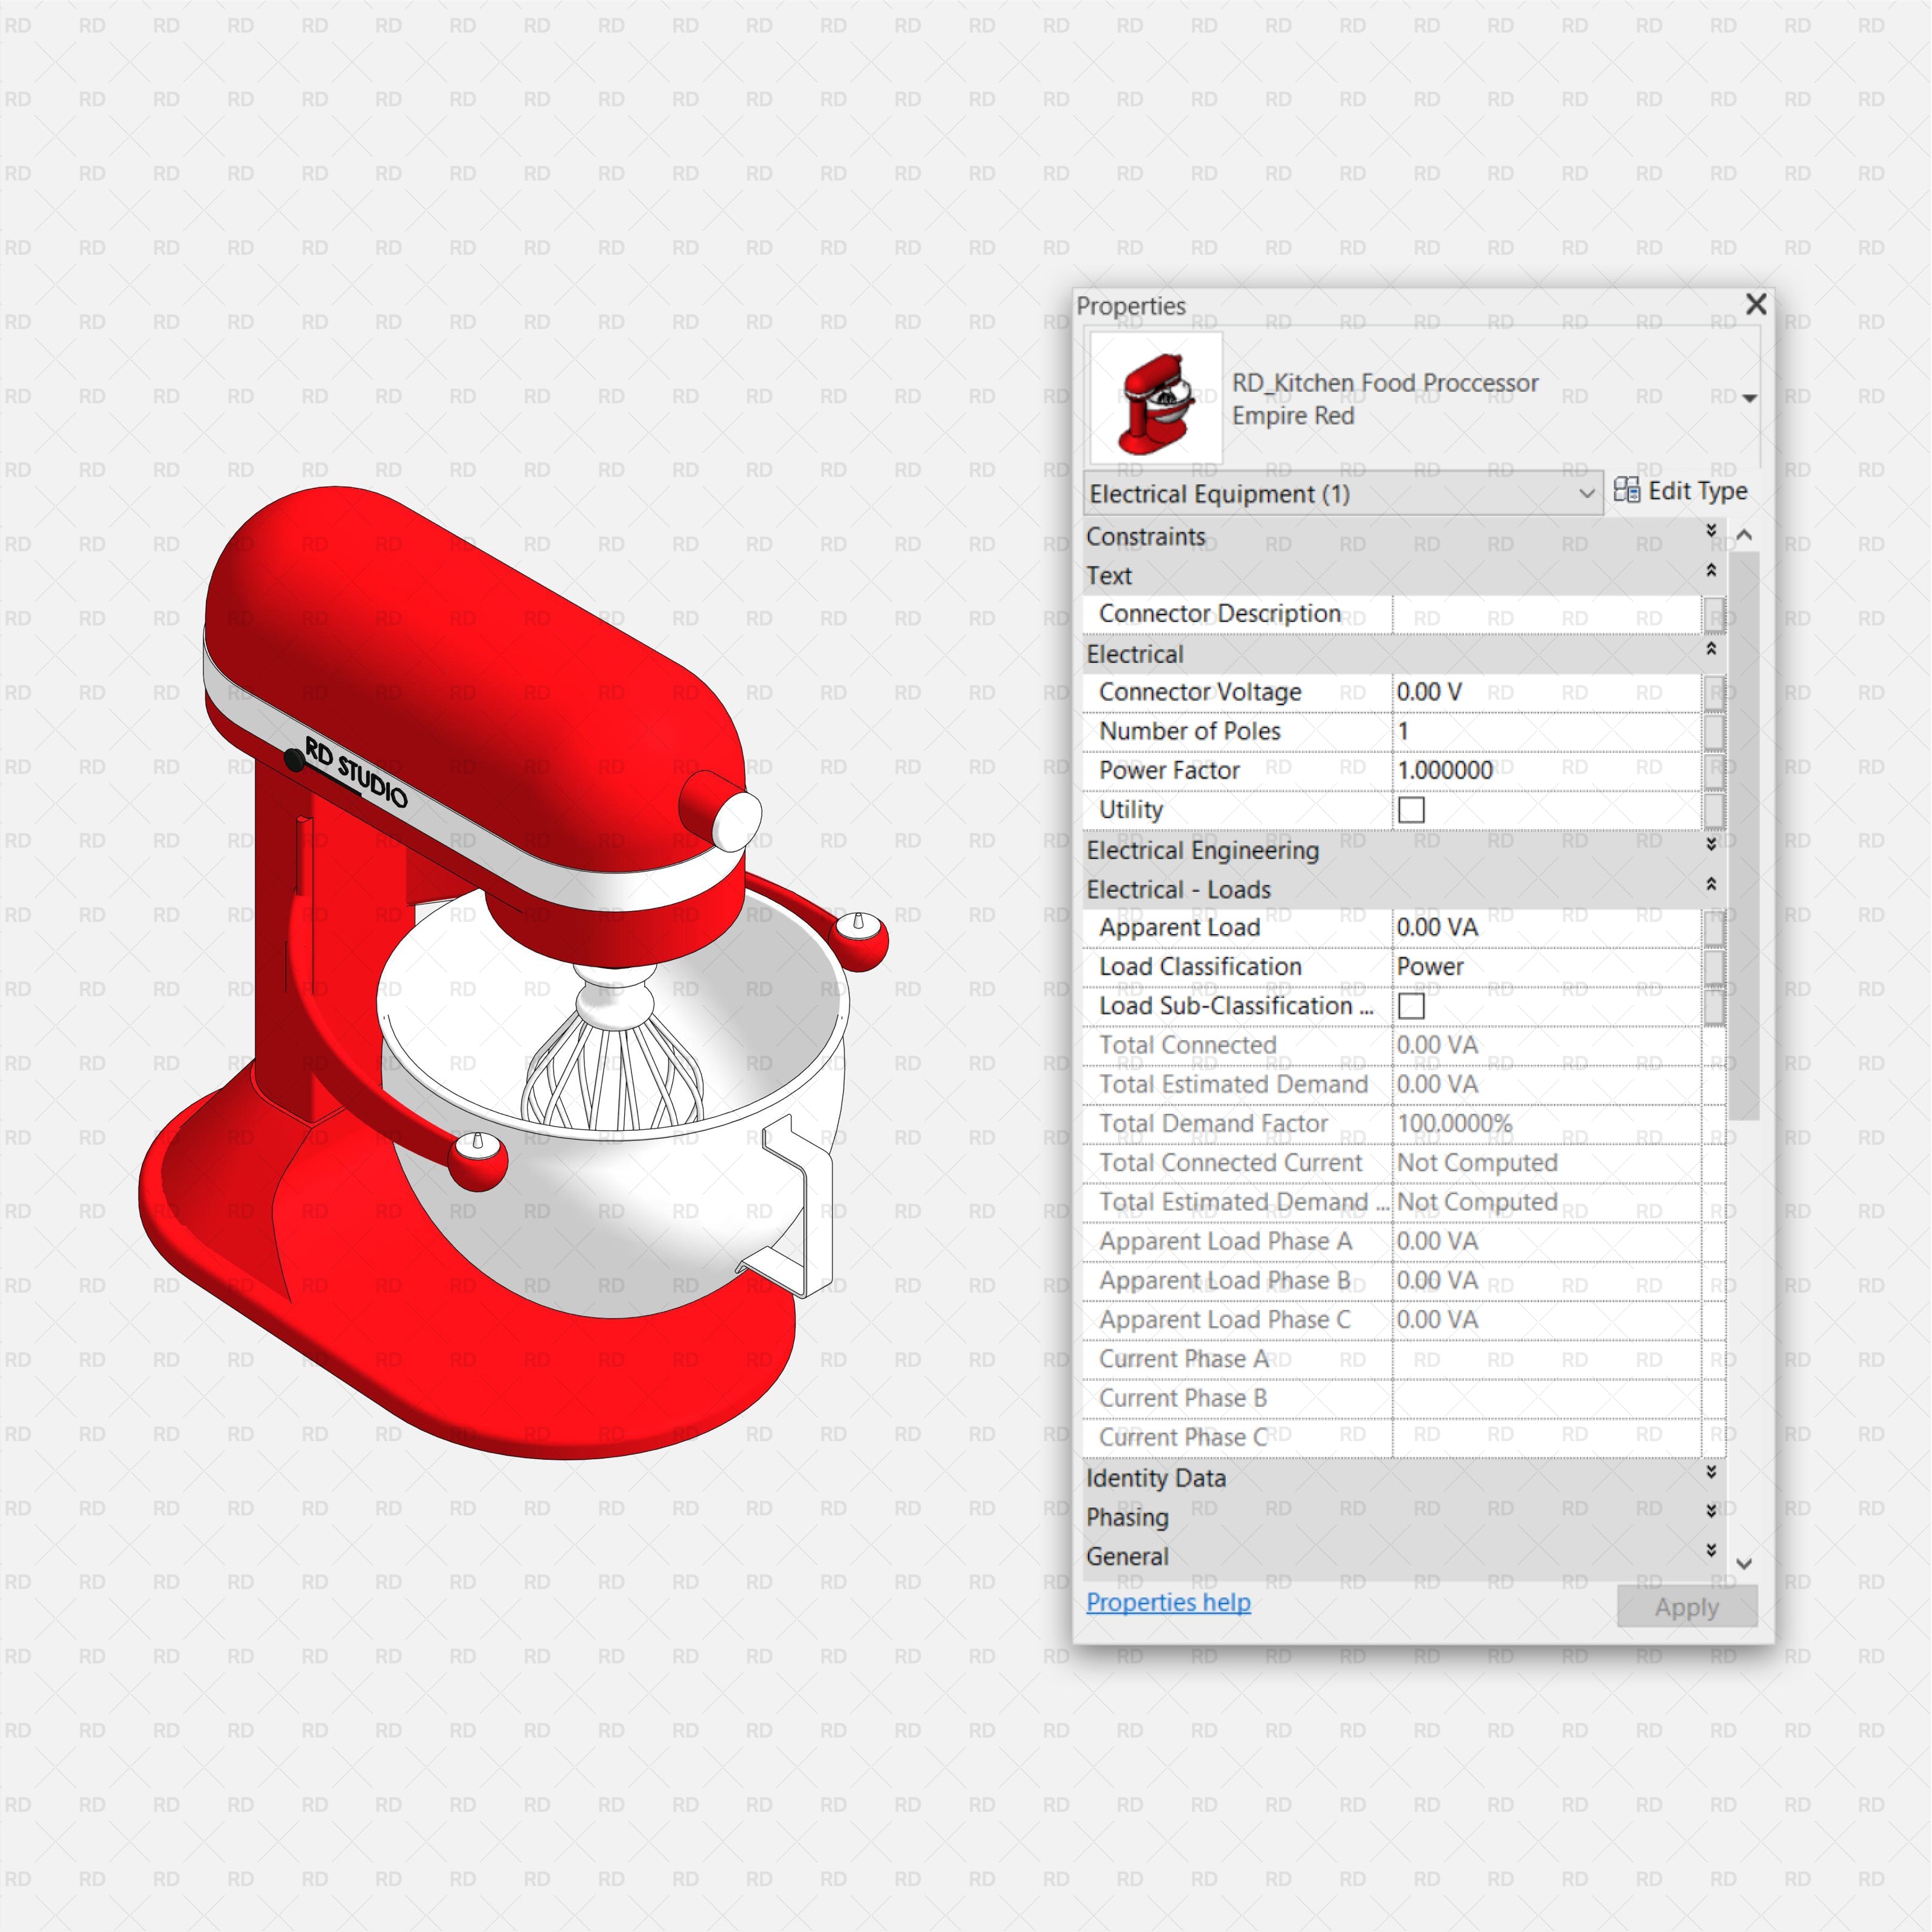The image size is (1932, 1932).
Task: Click the associate parameter button beside Apparent Load
Action: tap(1714, 927)
